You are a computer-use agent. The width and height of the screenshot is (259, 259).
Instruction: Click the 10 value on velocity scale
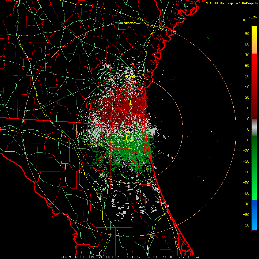[x=247, y=119]
